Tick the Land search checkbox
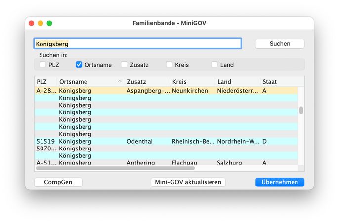The width and height of the screenshot is (339, 223). (x=214, y=65)
